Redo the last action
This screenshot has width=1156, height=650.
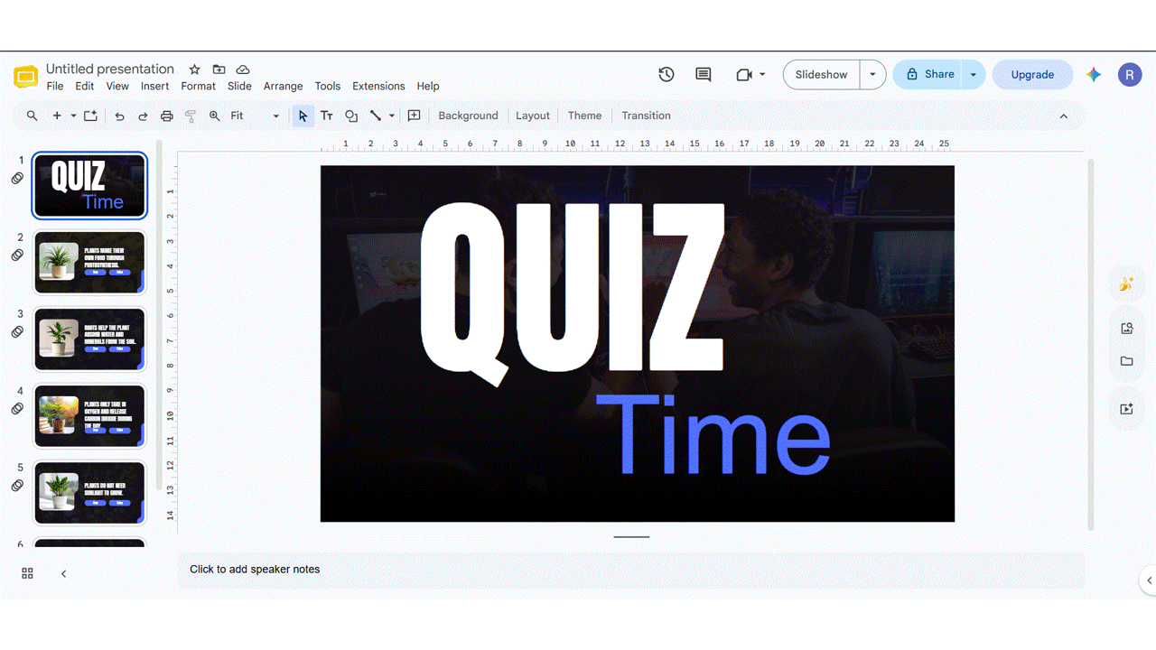click(143, 116)
